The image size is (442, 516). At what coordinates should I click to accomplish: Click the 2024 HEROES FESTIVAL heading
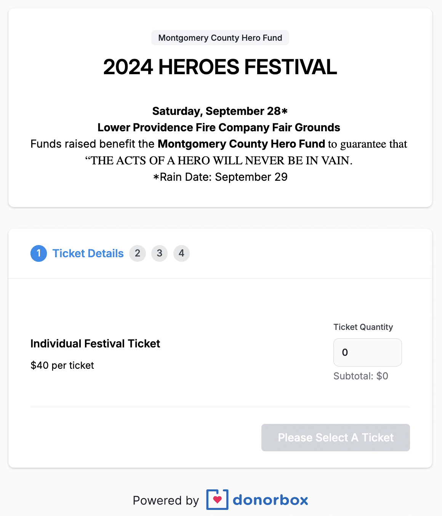(220, 67)
